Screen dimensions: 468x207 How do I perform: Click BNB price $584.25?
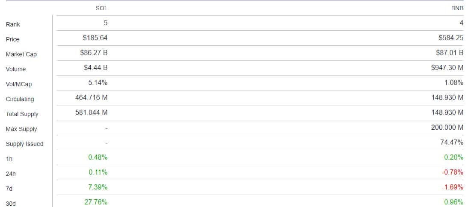pos(451,38)
